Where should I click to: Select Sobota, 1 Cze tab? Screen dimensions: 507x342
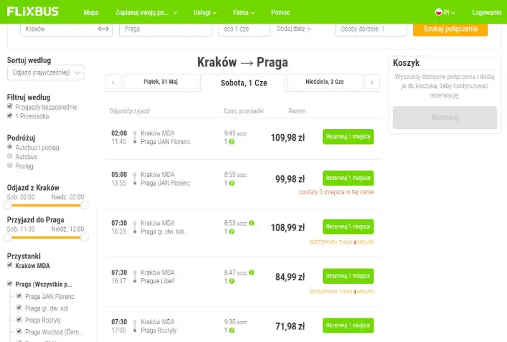pyautogui.click(x=243, y=83)
